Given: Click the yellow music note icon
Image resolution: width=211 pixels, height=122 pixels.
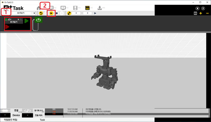Looking at the screenshot, I should point(69,13).
